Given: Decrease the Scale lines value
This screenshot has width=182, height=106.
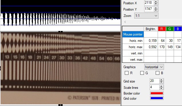Looking at the screenshot, I should [161, 88].
